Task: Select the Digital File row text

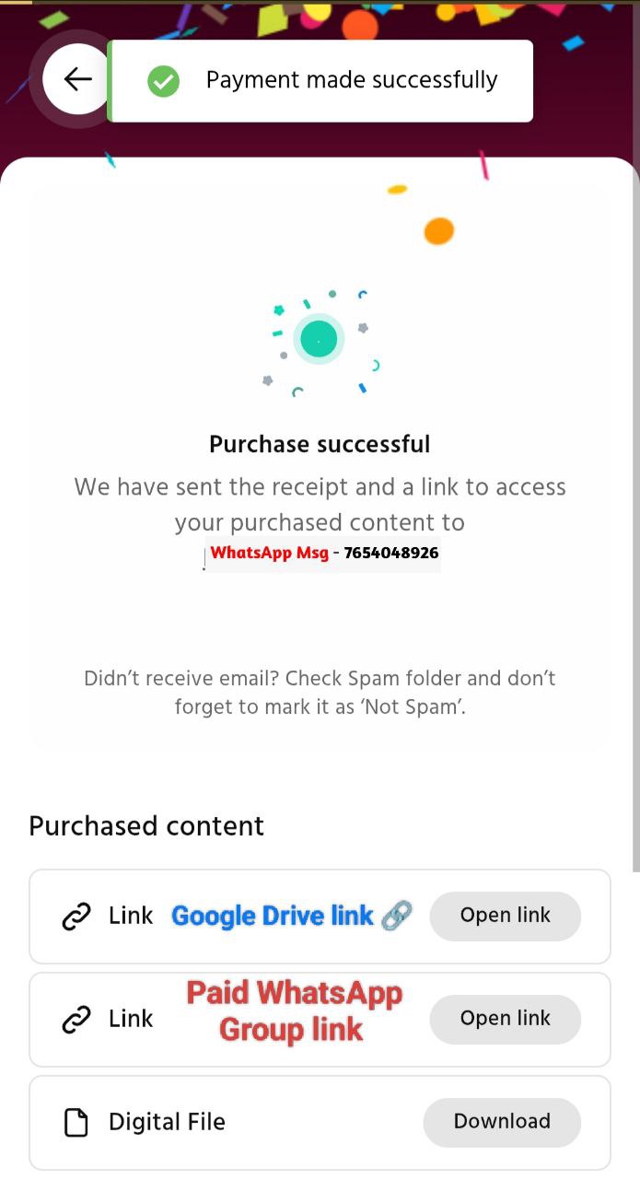Action: pyautogui.click(x=167, y=1122)
